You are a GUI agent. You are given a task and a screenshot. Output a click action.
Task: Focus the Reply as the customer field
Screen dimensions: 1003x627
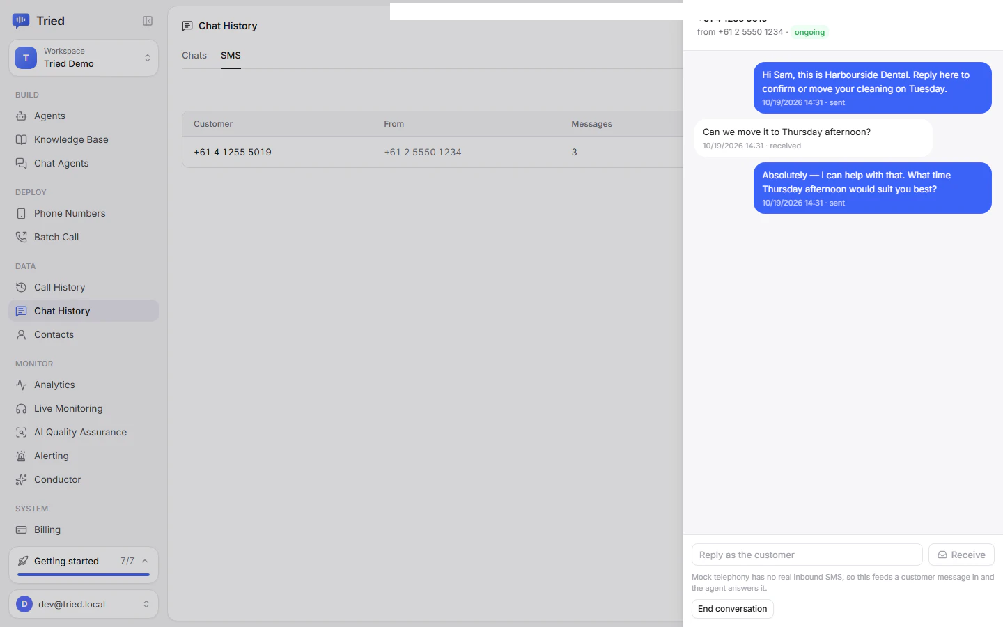(x=807, y=555)
